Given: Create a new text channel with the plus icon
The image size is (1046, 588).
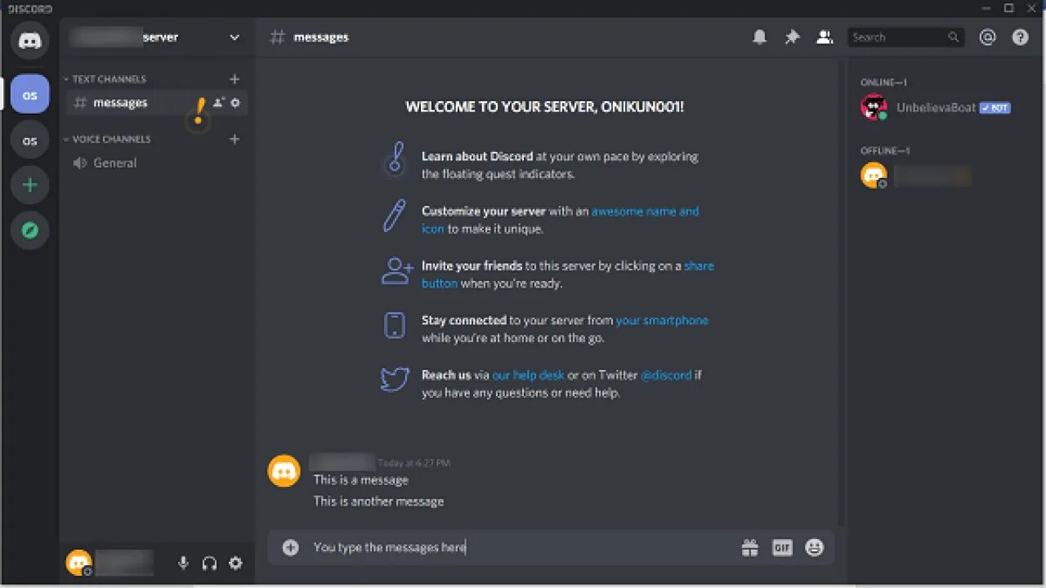Looking at the screenshot, I should pos(235,79).
